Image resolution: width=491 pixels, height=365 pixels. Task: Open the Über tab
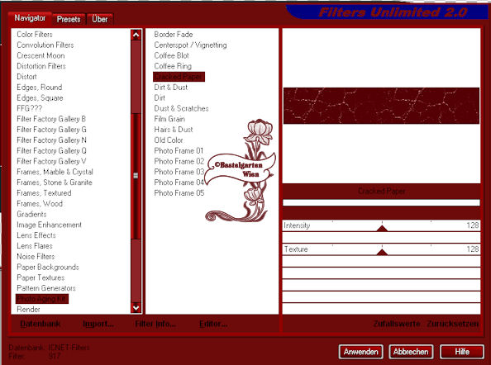click(x=100, y=19)
